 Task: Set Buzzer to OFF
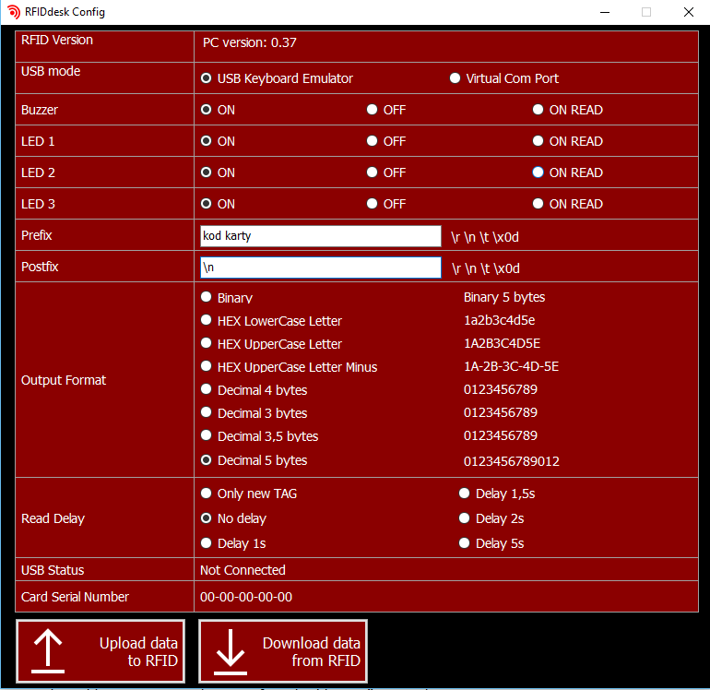click(373, 110)
